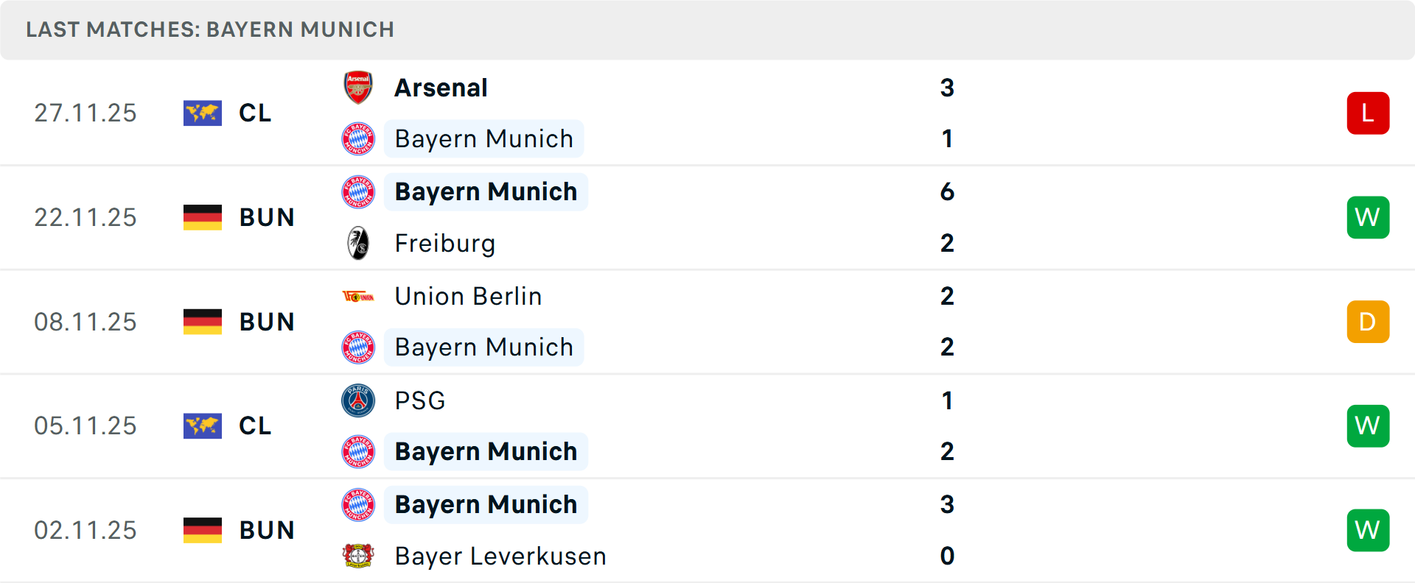Click Champions League flag icon for 05.11.25
Image resolution: width=1415 pixels, height=583 pixels.
pos(203,426)
